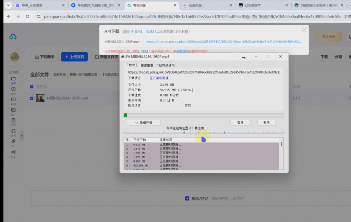
Task: Open the 图片 (Pictures) sidebar category
Action: [13, 110]
